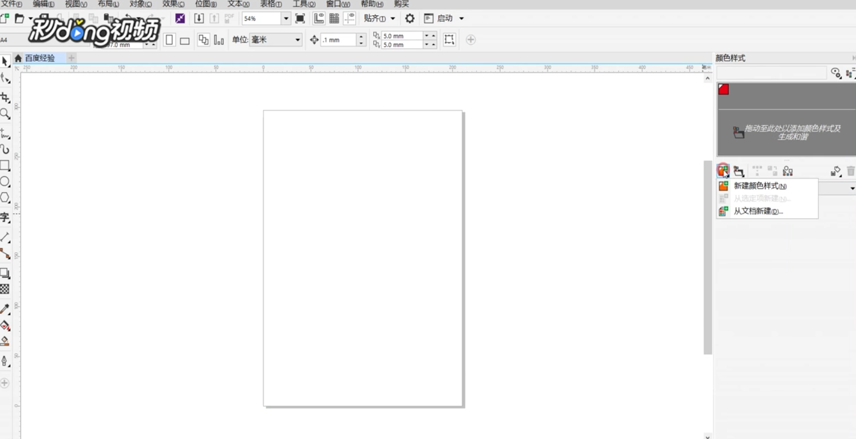This screenshot has height=439, width=856.
Task: Expand the collapsed section arrow in Color Styles
Action: coord(852,189)
